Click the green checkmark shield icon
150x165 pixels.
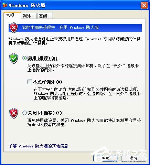pos(14,58)
